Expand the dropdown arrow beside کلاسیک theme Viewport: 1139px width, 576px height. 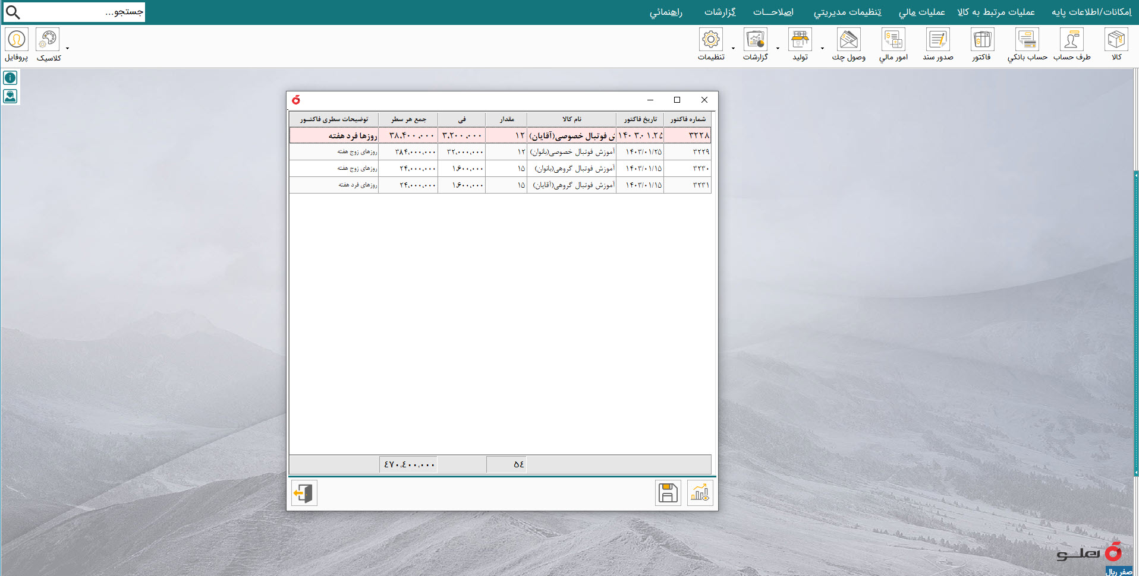pos(67,48)
